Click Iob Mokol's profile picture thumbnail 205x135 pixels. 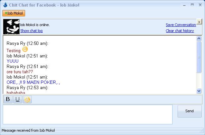coord(11,27)
